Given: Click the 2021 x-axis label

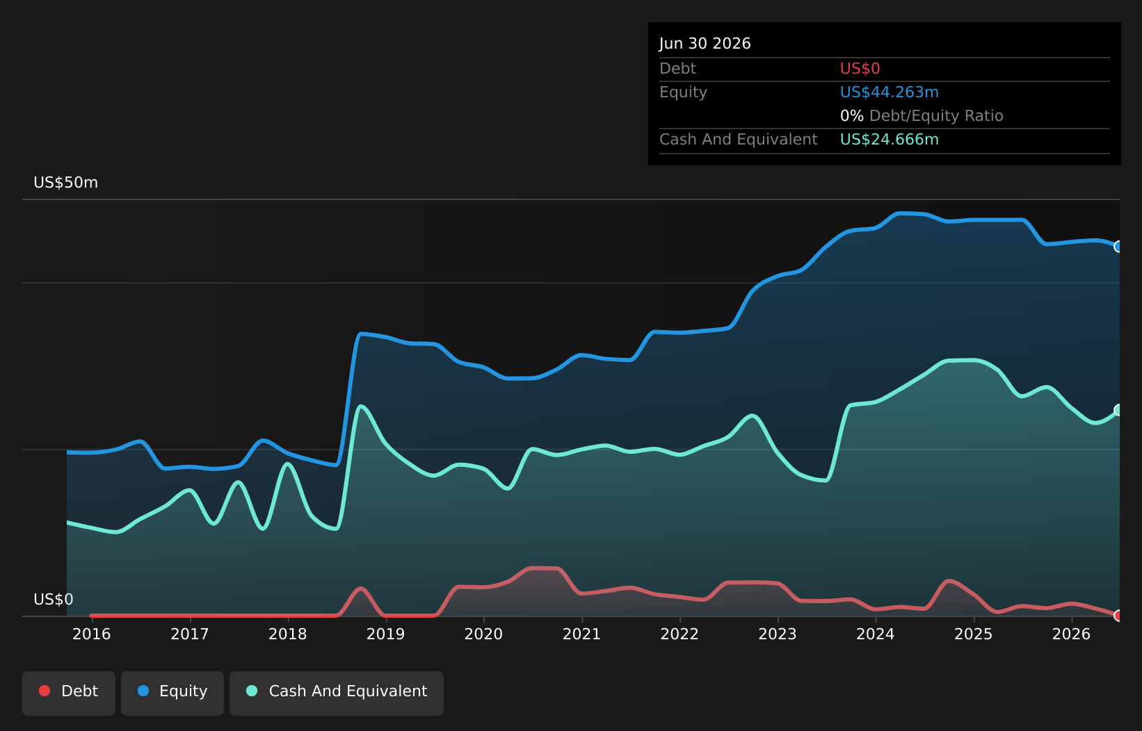Looking at the screenshot, I should pos(581,634).
